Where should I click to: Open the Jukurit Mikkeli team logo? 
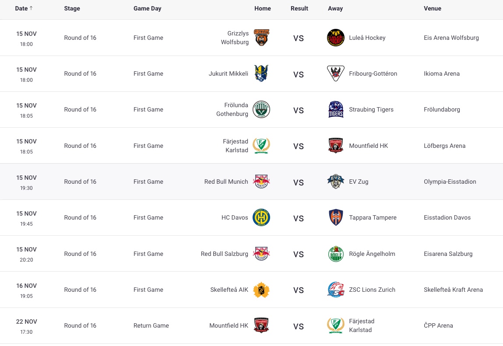coord(261,73)
